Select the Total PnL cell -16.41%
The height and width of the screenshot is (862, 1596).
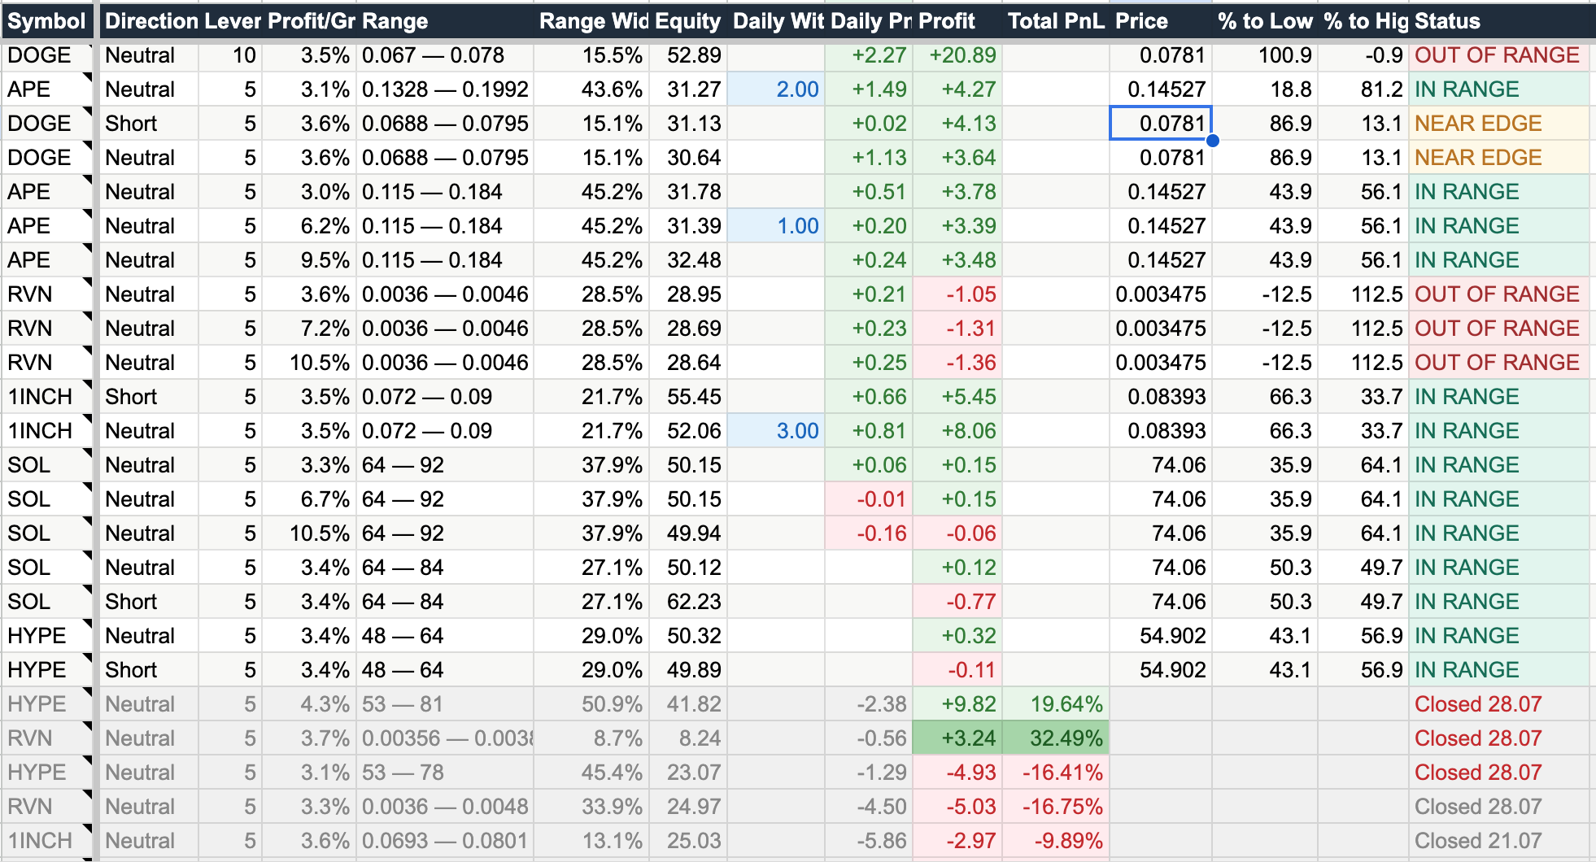tap(1056, 773)
